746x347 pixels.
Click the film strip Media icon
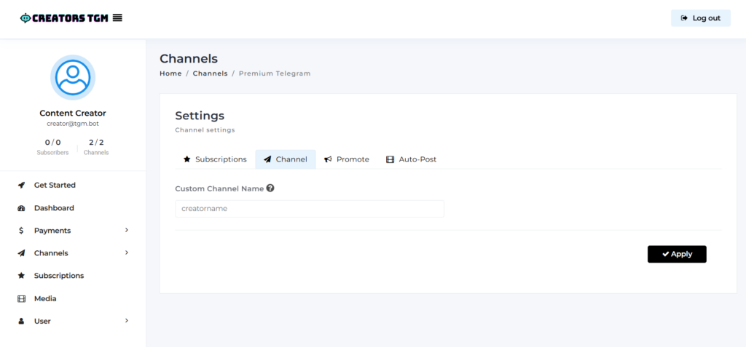21,298
